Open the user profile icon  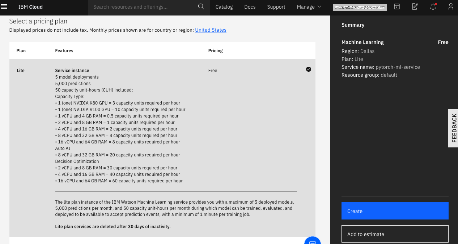tap(450, 6)
